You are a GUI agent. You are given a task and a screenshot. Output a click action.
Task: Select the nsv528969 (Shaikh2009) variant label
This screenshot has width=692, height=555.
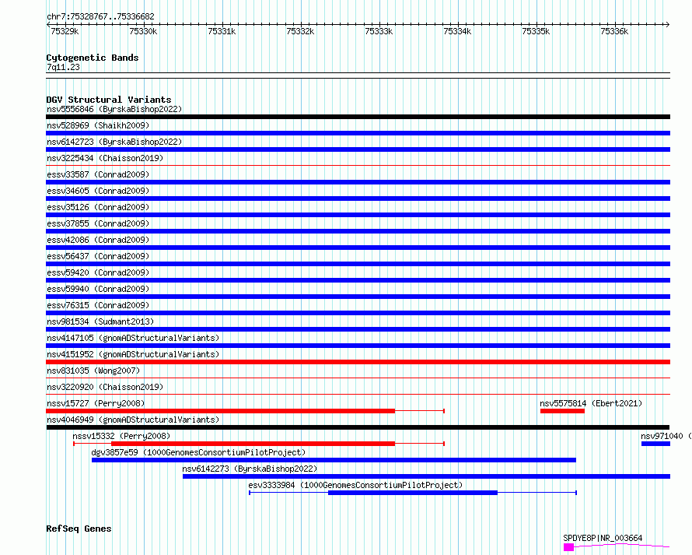(98, 125)
